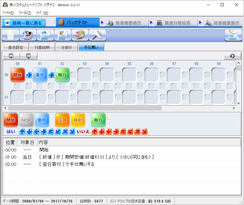This screenshot has width=244, height=205.
Task: Choose the blue left arrow for はい
Action: tap(36, 132)
